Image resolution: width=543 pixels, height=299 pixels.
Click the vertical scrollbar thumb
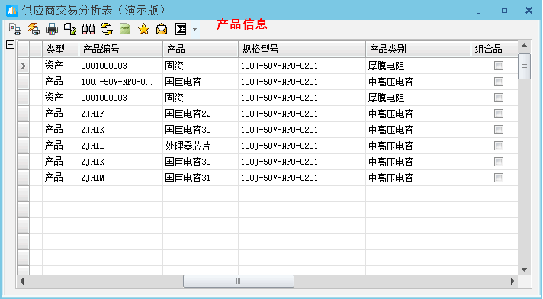click(x=524, y=66)
